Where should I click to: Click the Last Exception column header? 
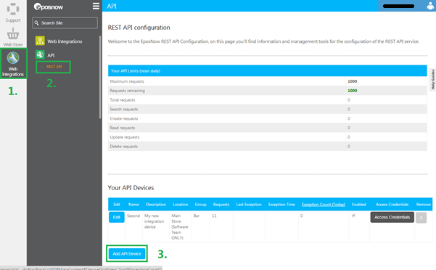[x=249, y=205]
